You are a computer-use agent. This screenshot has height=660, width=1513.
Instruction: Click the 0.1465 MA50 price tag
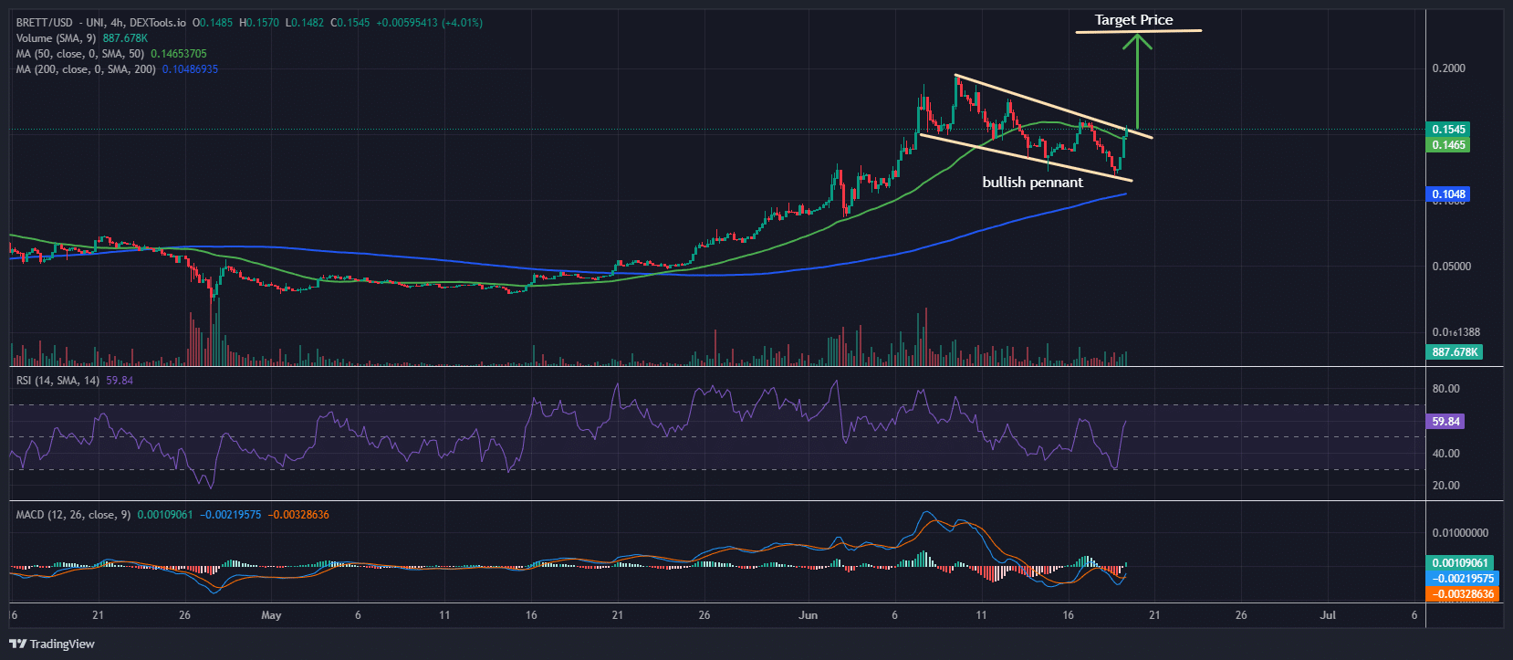[x=1448, y=145]
